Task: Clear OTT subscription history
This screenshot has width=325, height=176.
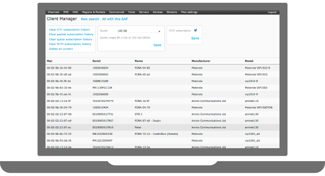Action: 70,30
